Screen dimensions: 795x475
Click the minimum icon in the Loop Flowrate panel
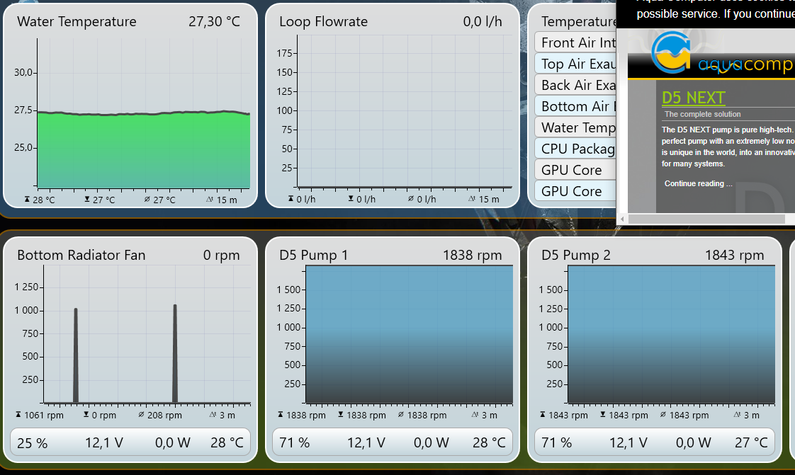click(x=351, y=198)
